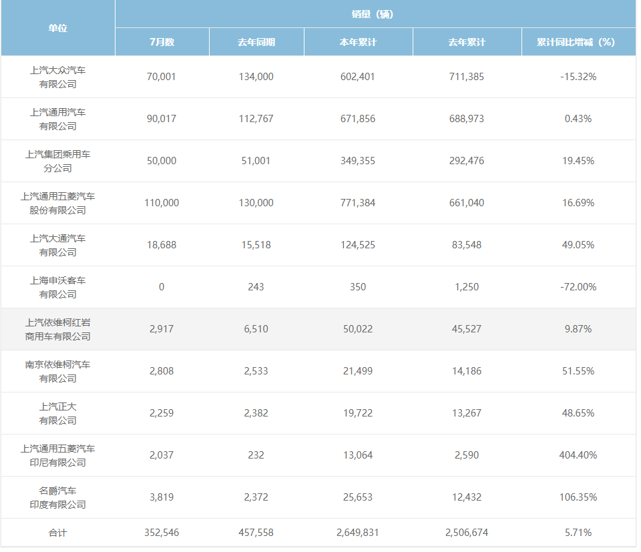Click the 去年累计 column header
The width and height of the screenshot is (641, 552).
click(467, 42)
